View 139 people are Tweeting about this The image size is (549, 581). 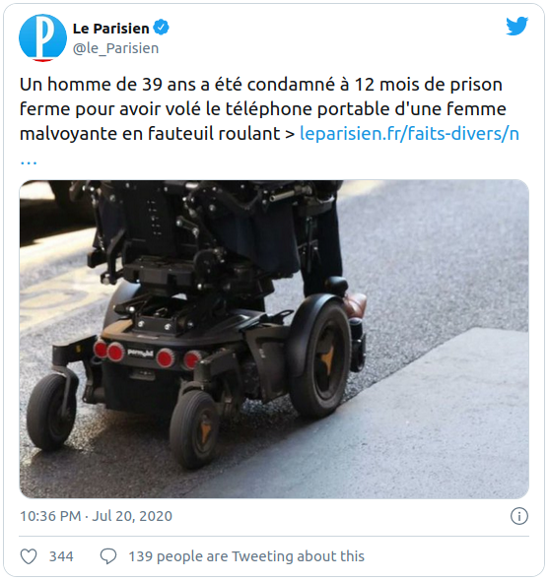click(x=246, y=556)
